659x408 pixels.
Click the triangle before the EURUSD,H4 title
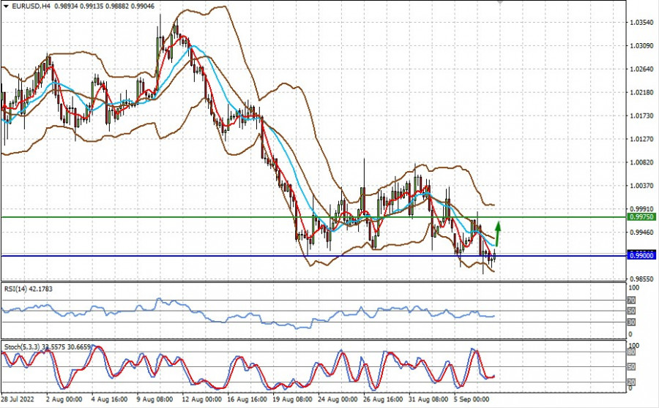pos(5,5)
